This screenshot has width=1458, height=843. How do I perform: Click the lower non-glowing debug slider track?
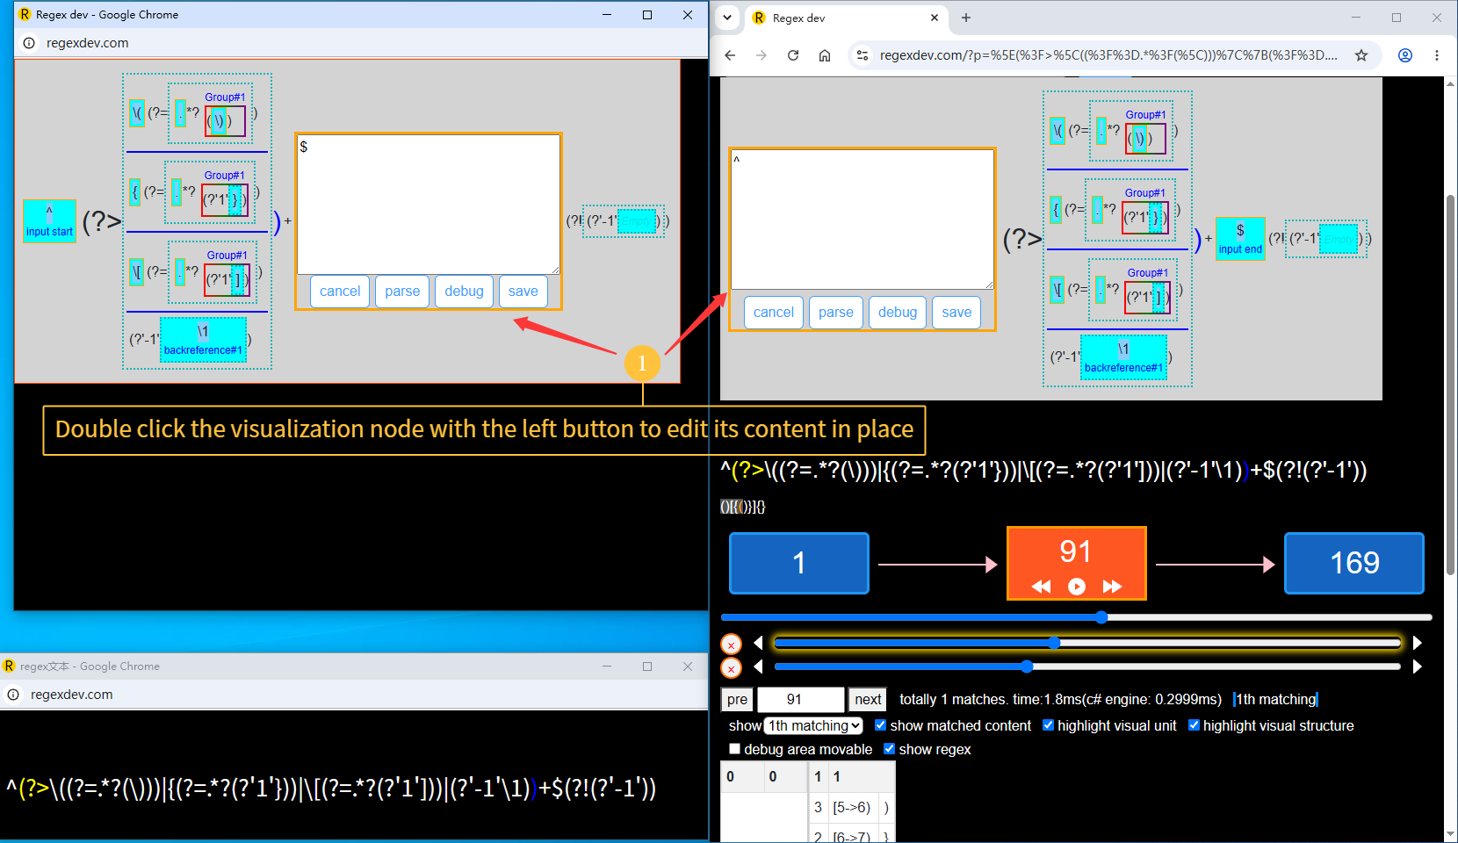[1087, 667]
